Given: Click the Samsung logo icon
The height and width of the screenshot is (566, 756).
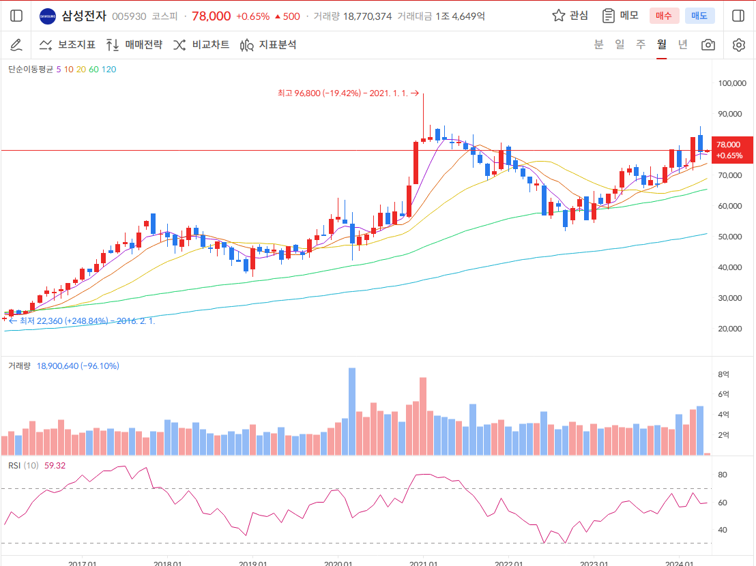Looking at the screenshot, I should tap(48, 16).
